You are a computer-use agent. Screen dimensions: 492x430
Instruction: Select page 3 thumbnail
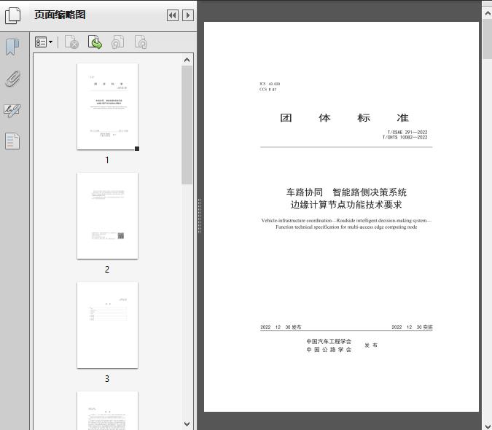[x=107, y=325]
